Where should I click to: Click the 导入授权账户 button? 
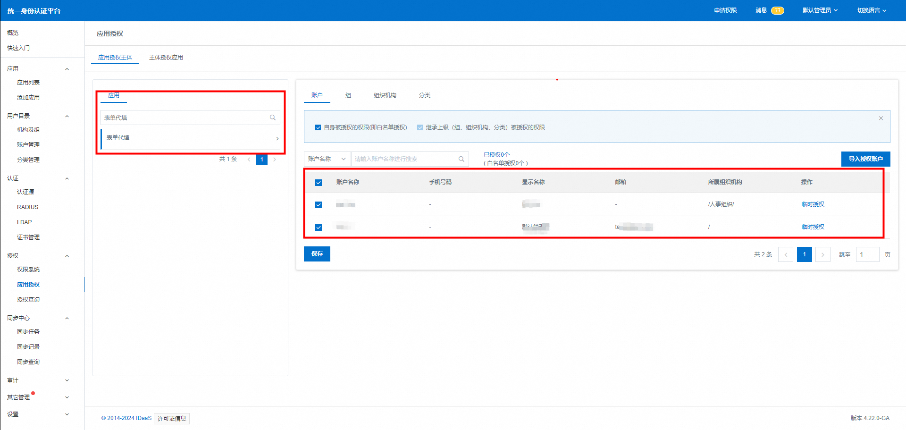[x=865, y=159]
